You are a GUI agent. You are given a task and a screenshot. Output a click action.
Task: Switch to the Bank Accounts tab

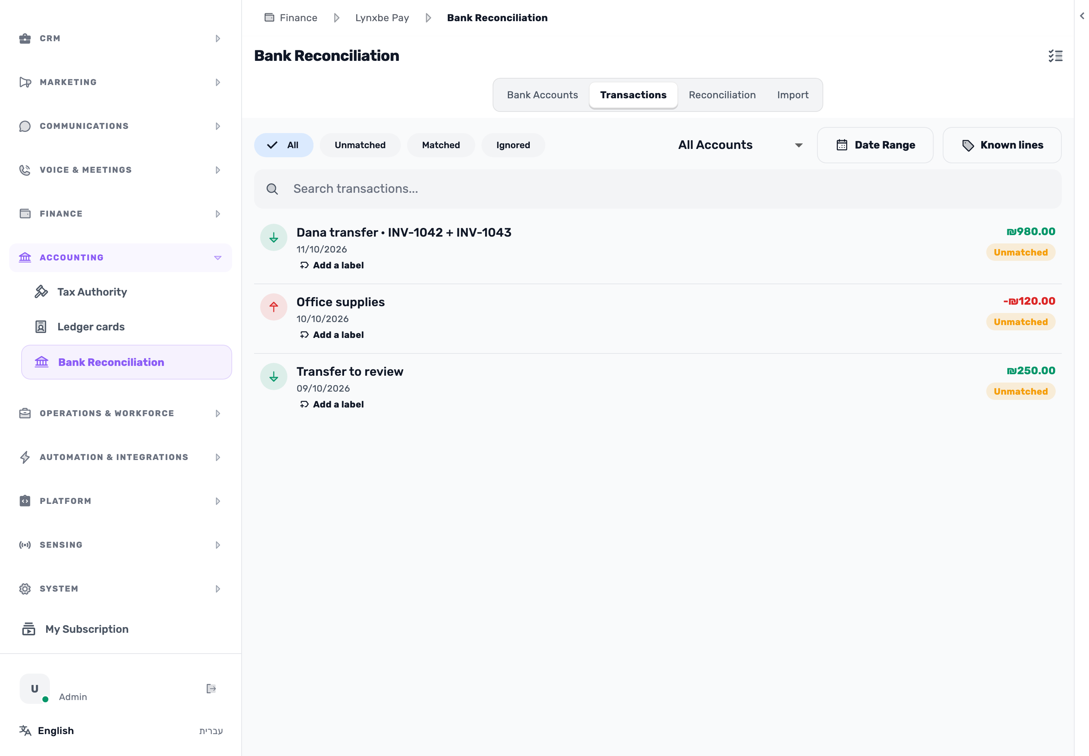[x=542, y=95]
